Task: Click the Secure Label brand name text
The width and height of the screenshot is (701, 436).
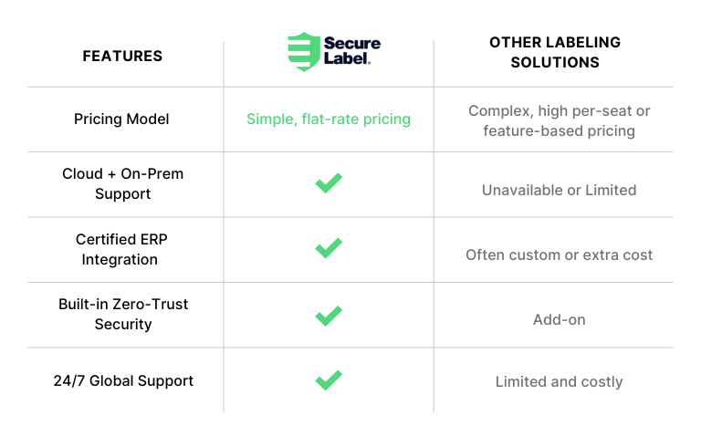Action: [x=351, y=51]
